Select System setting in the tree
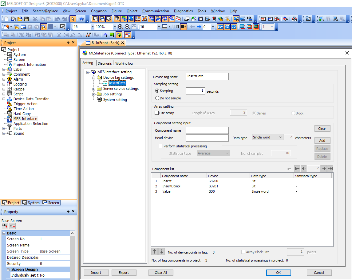The image size is (352, 280). pyautogui.click(x=115, y=100)
